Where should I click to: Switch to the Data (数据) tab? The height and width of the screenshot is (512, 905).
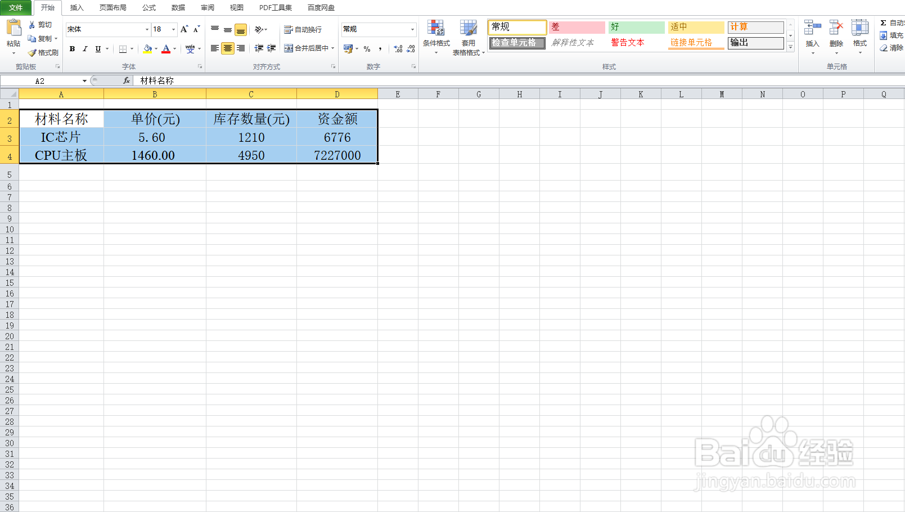[178, 8]
